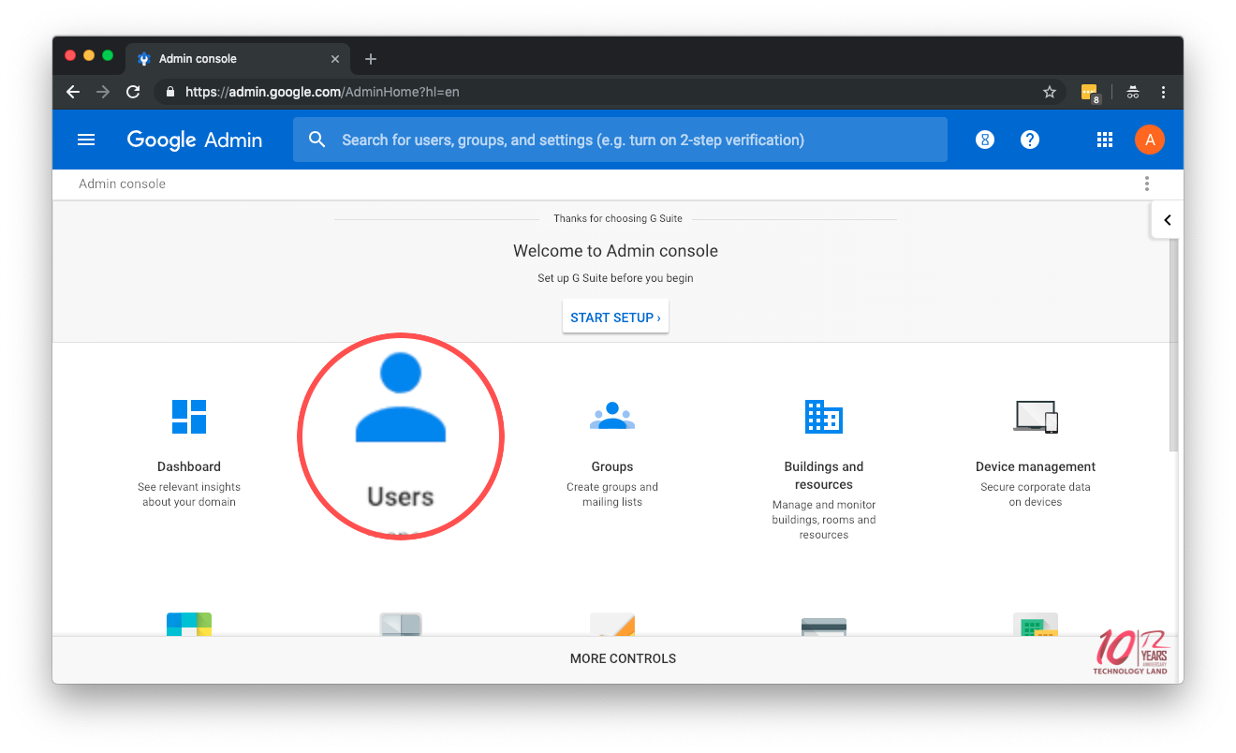Open the Groups icon
Screen dimensions: 1236x753
coord(612,416)
